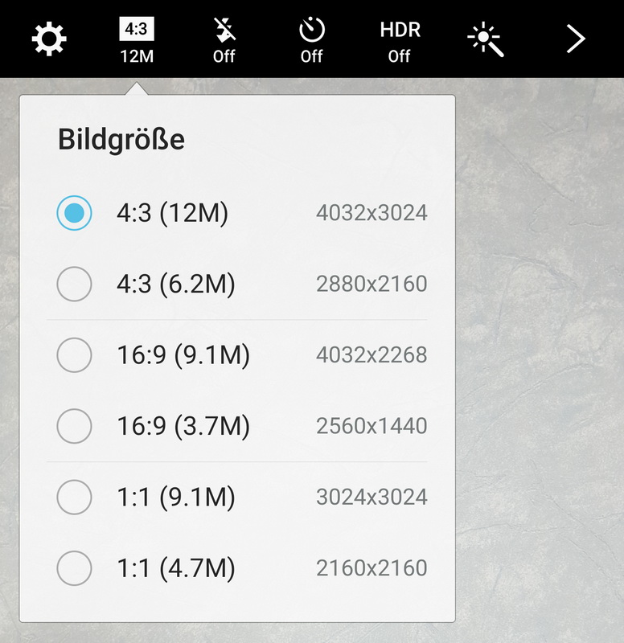This screenshot has height=643, width=624.
Task: Click the Bildgröße popup heading
Action: [x=121, y=140]
